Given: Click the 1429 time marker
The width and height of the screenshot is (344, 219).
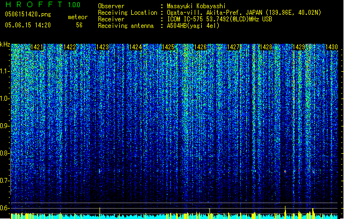Looking at the screenshot, I should pos(299,47).
